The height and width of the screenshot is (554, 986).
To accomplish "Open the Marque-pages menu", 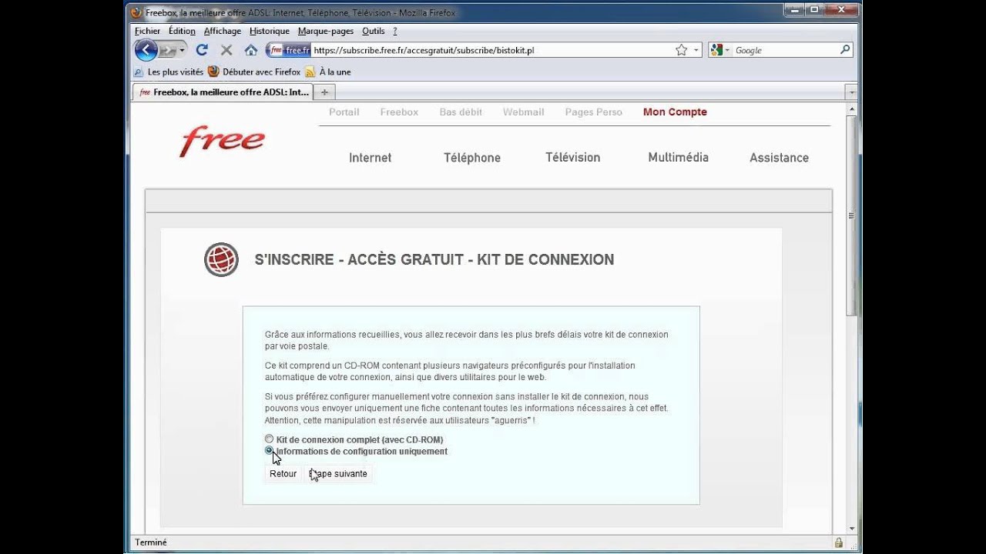I will click(326, 31).
